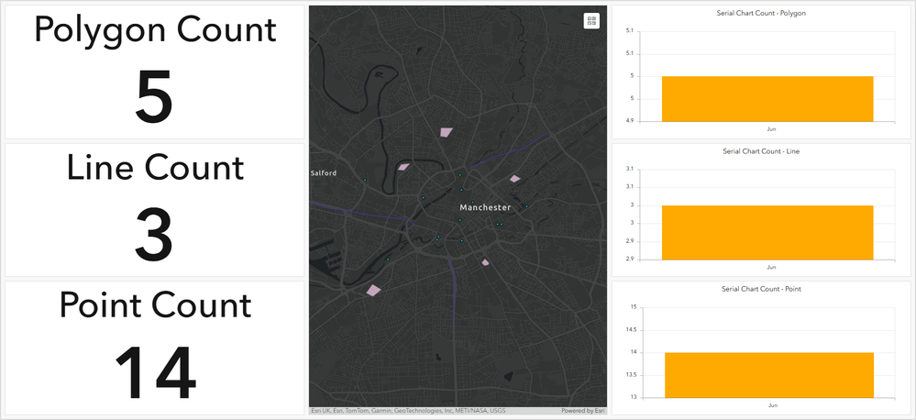Select the orange bar in Polygon chart
This screenshot has height=420, width=916.
(767, 99)
